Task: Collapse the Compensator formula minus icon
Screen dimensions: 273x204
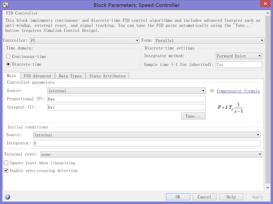Action: (x=212, y=91)
